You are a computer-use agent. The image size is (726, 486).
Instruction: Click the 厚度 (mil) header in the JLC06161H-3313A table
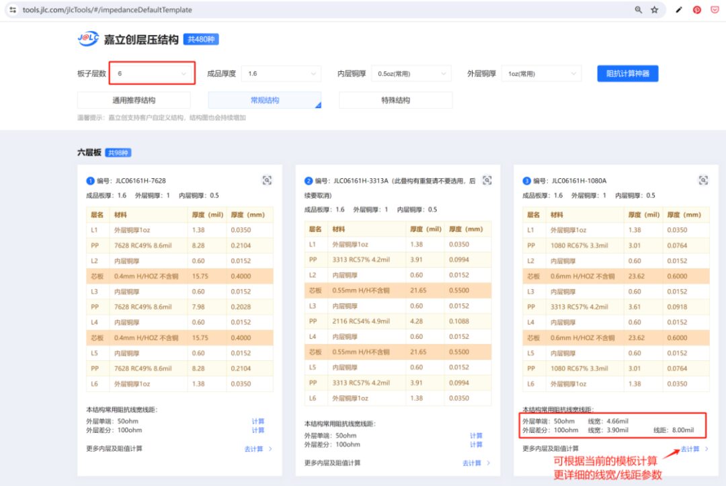pos(426,229)
